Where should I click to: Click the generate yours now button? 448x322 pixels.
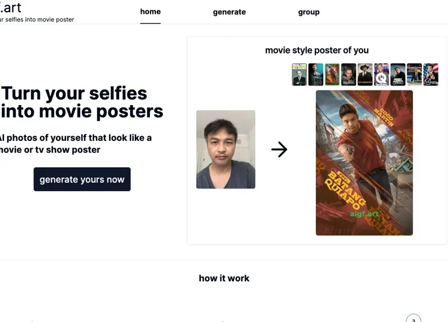pos(82,179)
